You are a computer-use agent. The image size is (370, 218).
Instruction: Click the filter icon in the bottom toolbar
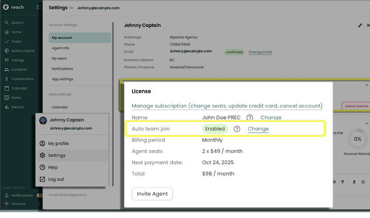click(342, 182)
